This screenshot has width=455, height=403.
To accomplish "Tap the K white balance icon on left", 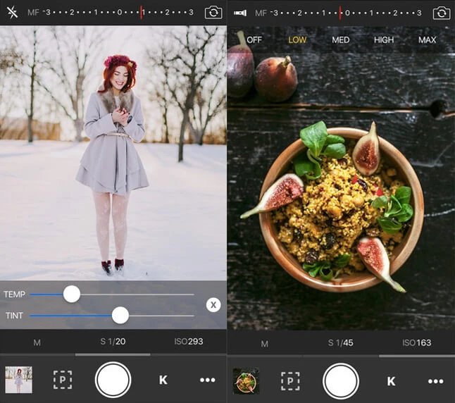I will [x=163, y=380].
